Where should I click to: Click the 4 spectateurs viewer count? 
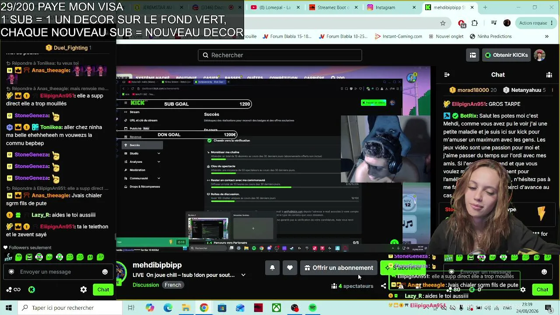(x=352, y=286)
